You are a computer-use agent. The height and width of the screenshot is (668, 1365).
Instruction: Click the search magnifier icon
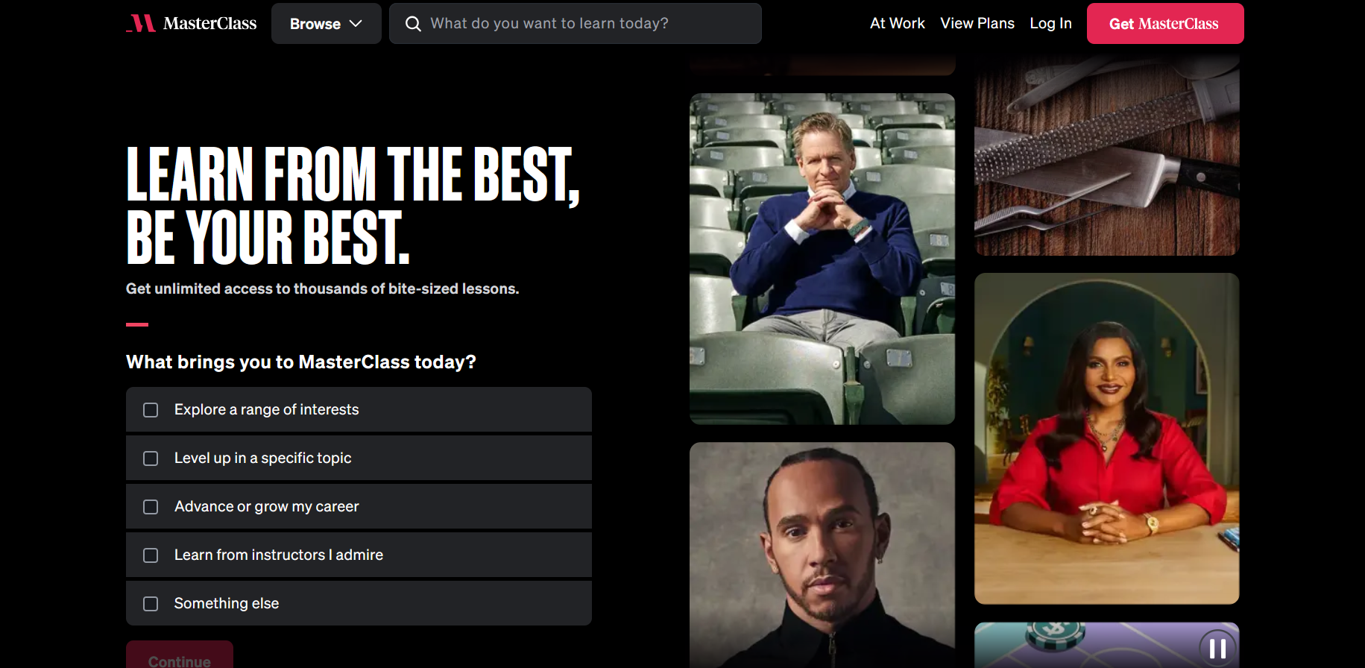(413, 24)
